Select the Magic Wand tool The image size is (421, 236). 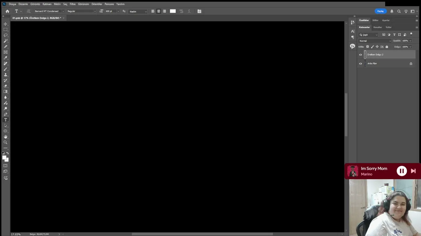coord(6,41)
